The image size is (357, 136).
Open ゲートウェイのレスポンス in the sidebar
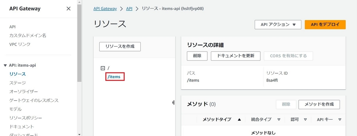[34, 100]
